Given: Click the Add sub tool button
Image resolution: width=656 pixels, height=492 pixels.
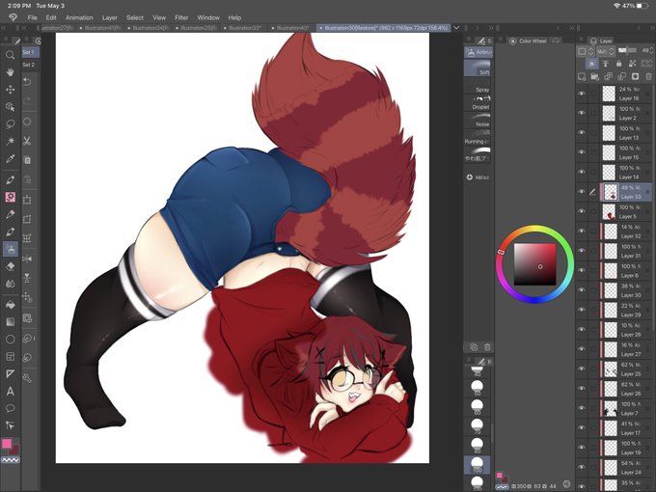Looking at the screenshot, I should [478, 178].
